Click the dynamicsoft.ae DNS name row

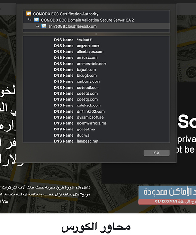click(x=96, y=117)
